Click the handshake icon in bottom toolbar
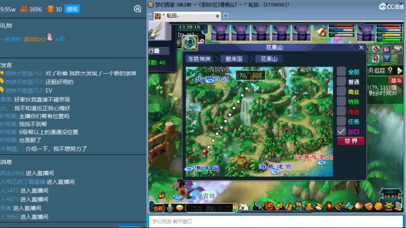The width and height of the screenshot is (406, 228). (368, 206)
